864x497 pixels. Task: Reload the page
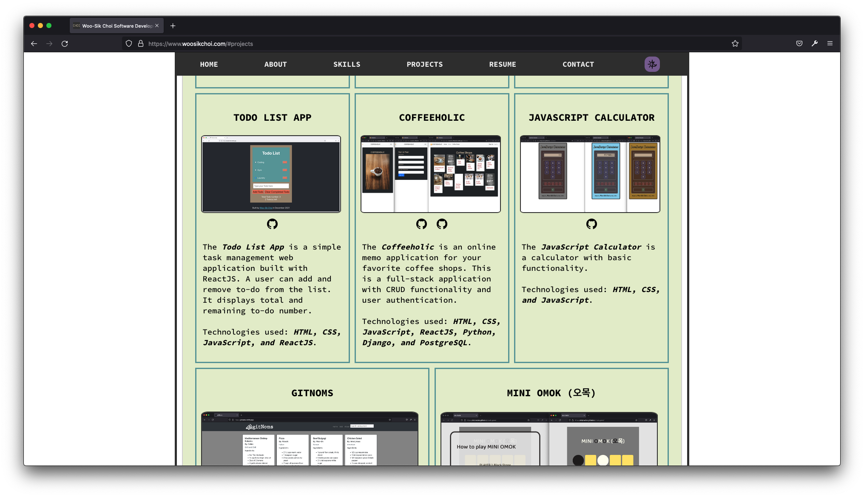pos(65,43)
